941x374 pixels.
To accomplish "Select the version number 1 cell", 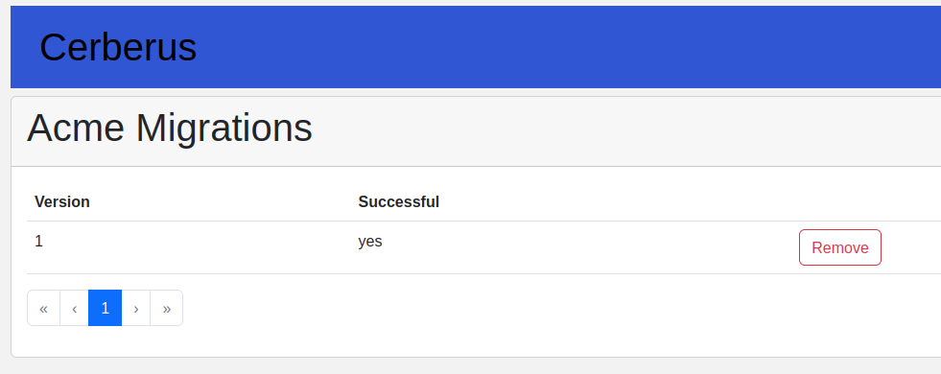I will tap(39, 242).
